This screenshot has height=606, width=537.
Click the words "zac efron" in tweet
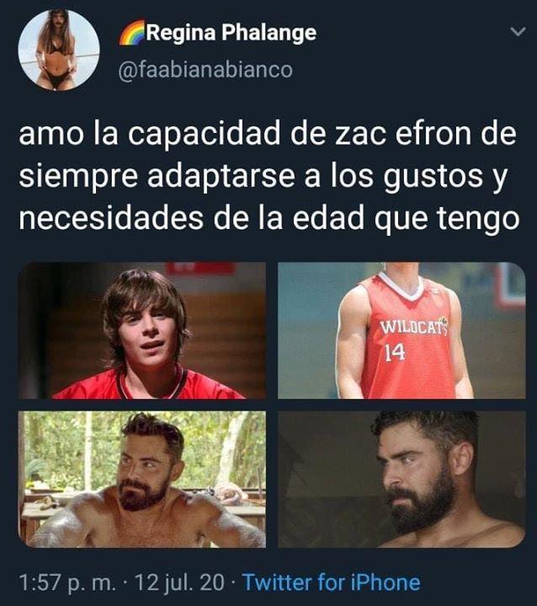pyautogui.click(x=399, y=134)
